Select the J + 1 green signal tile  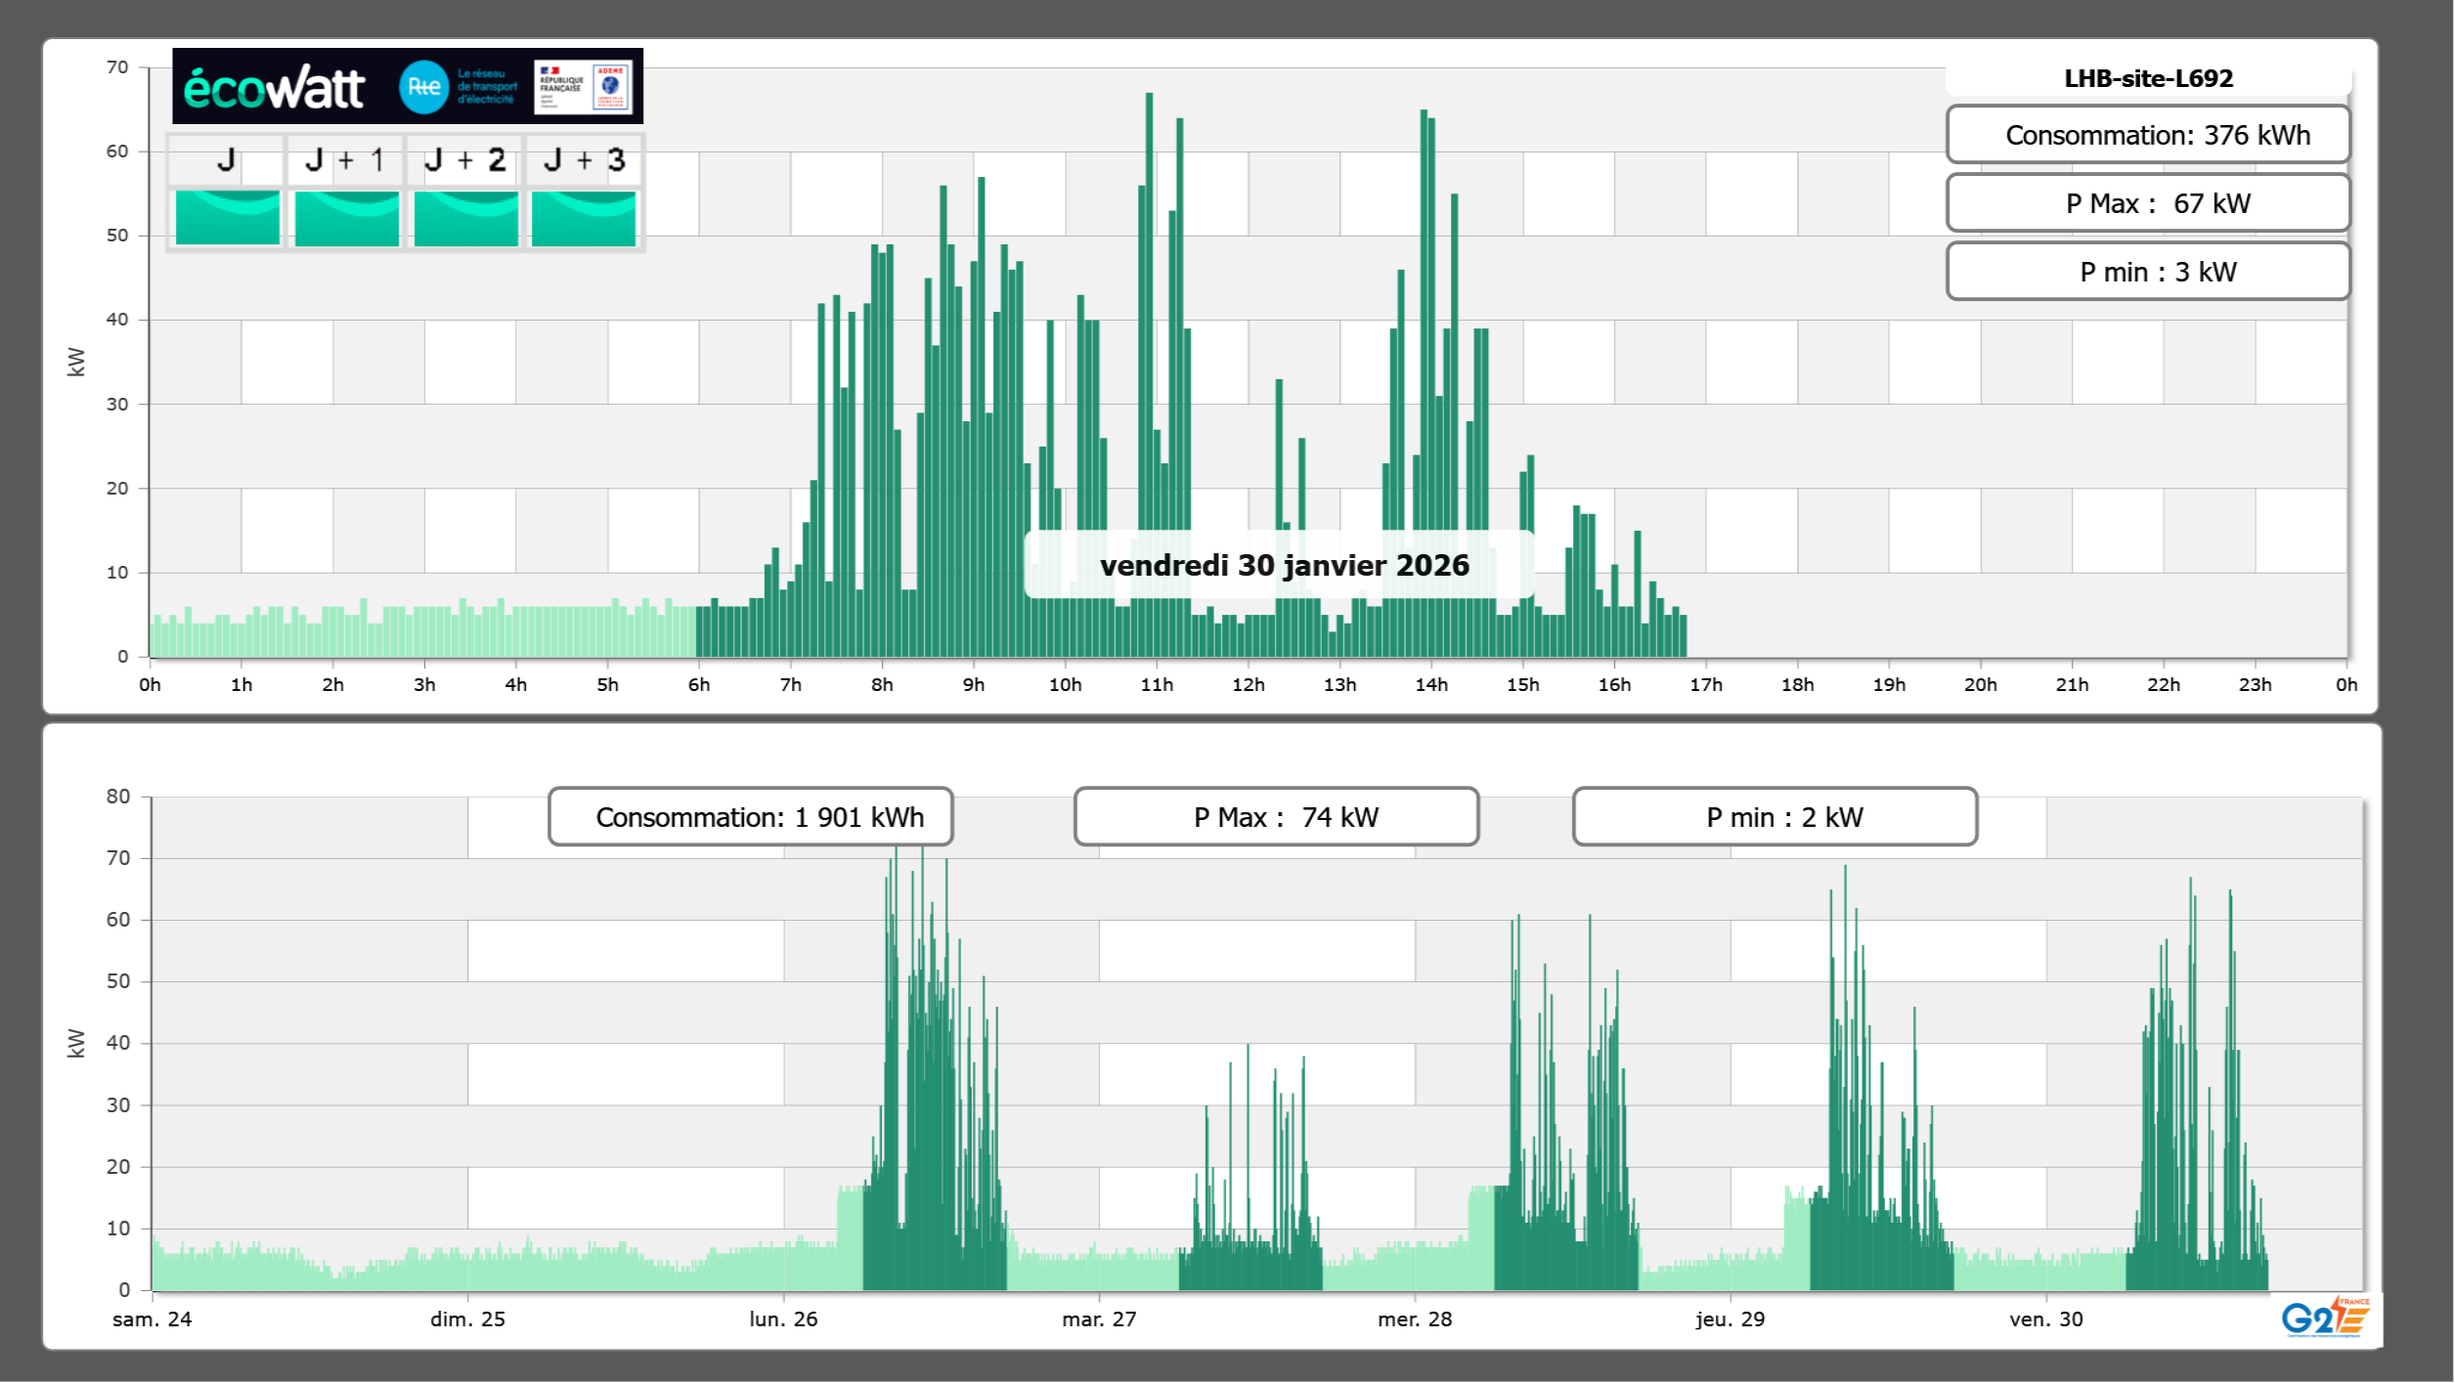[x=346, y=218]
